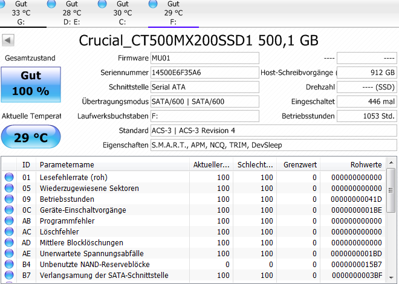The width and height of the screenshot is (399, 284).
Task: Click status icon of Wiederzugewiesene Sektoren row
Action: 9,188
